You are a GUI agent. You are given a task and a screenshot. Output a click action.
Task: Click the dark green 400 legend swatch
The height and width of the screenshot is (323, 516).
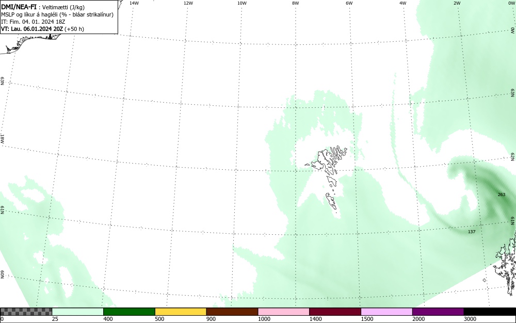click(x=129, y=312)
